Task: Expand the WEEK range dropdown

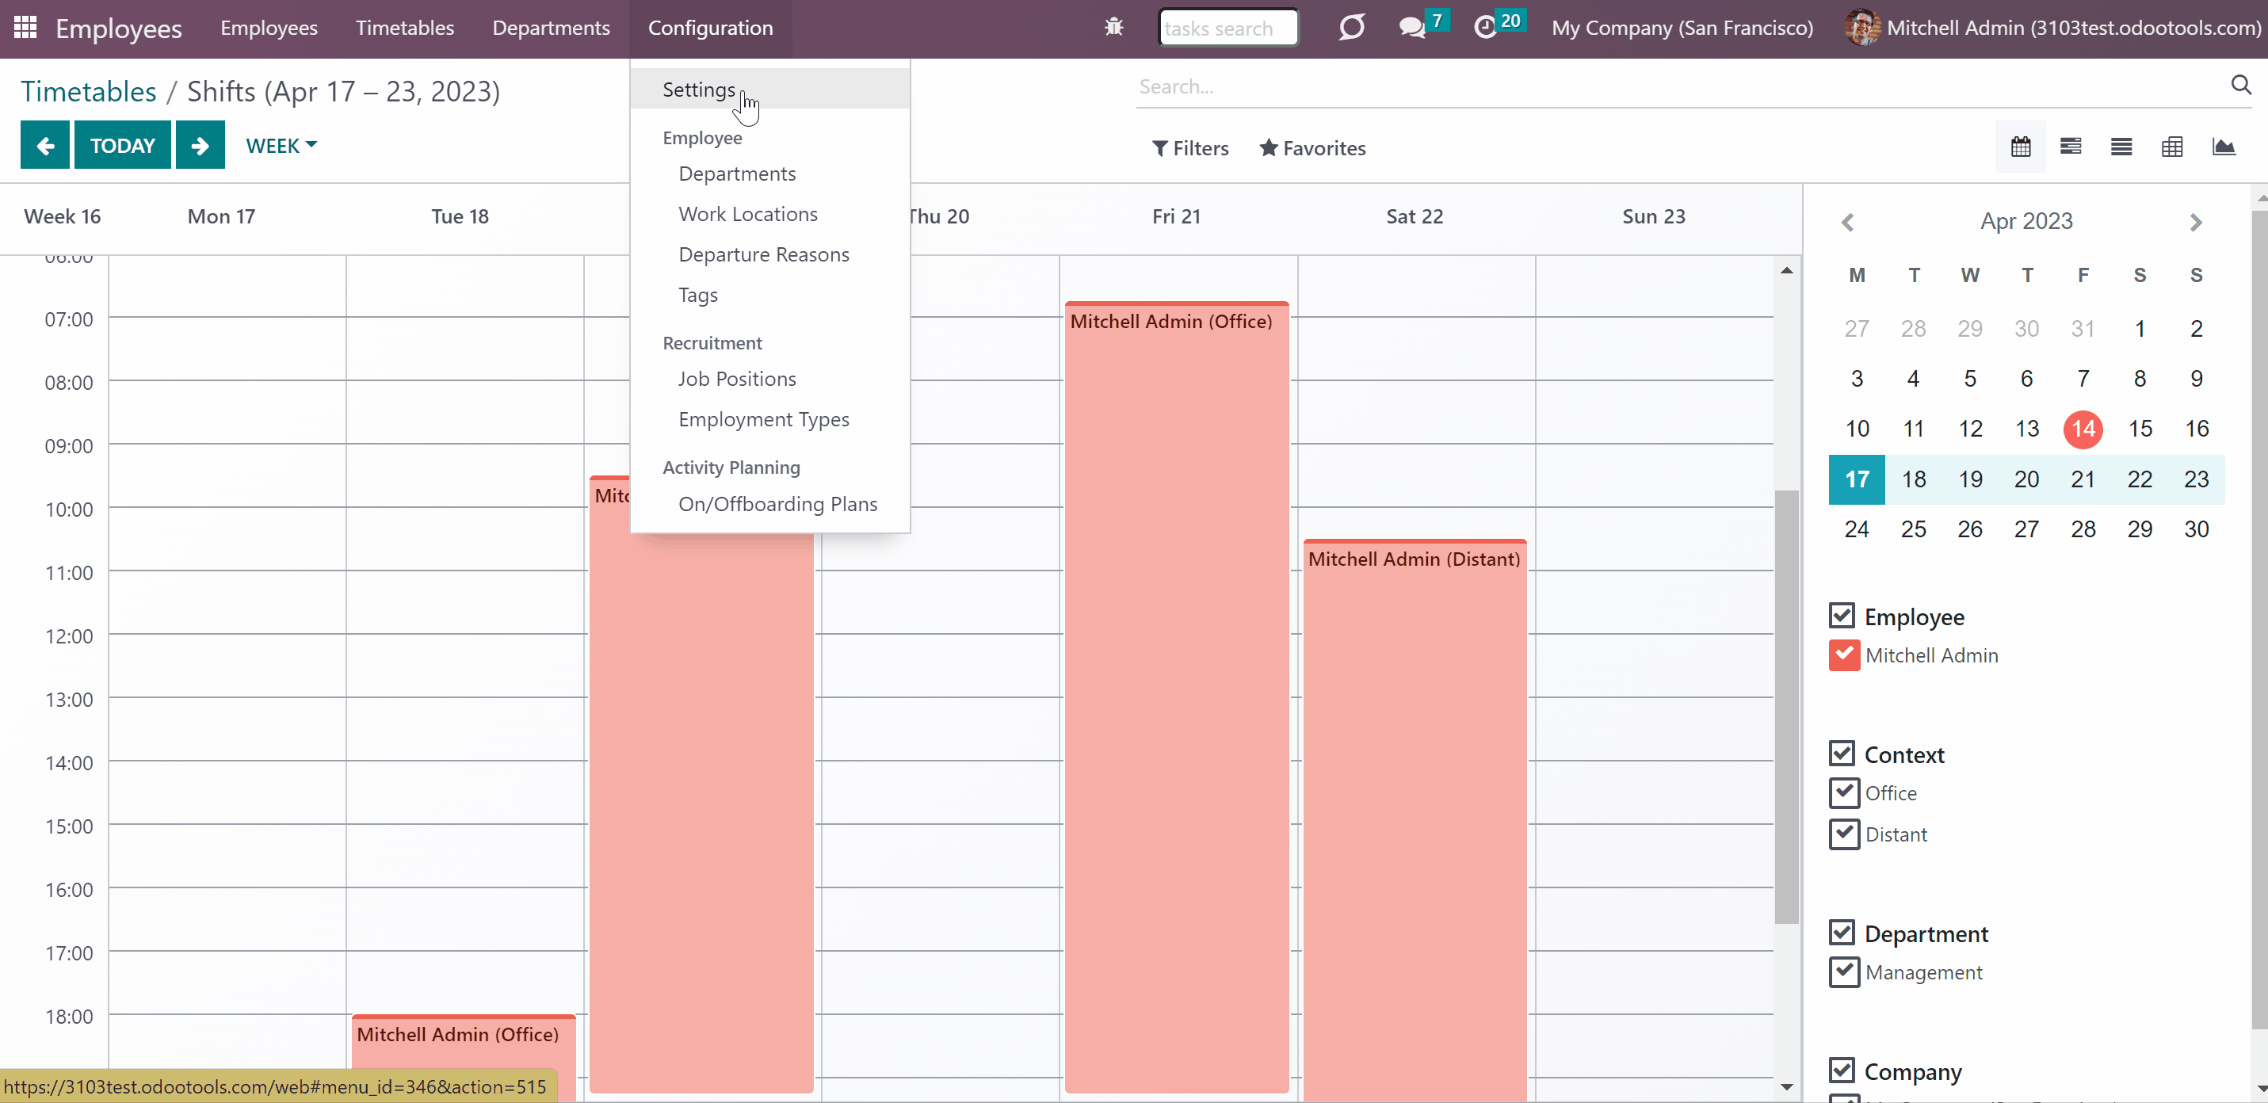Action: pyautogui.click(x=281, y=145)
